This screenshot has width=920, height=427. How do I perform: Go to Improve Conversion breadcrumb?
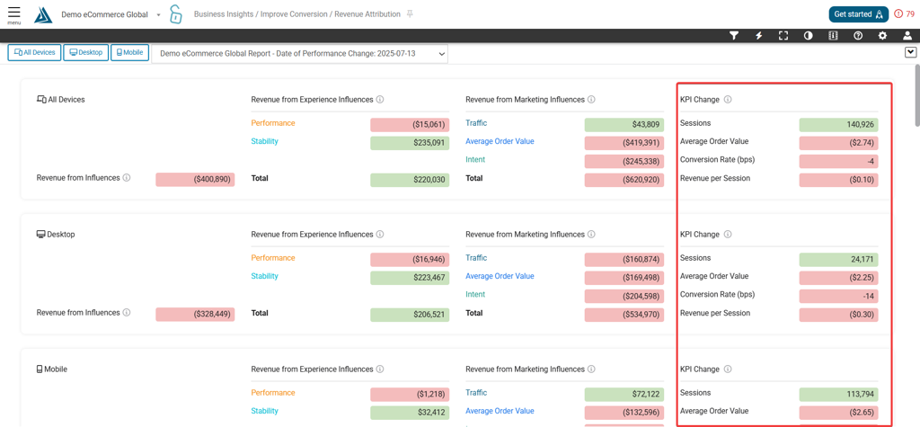click(x=295, y=14)
